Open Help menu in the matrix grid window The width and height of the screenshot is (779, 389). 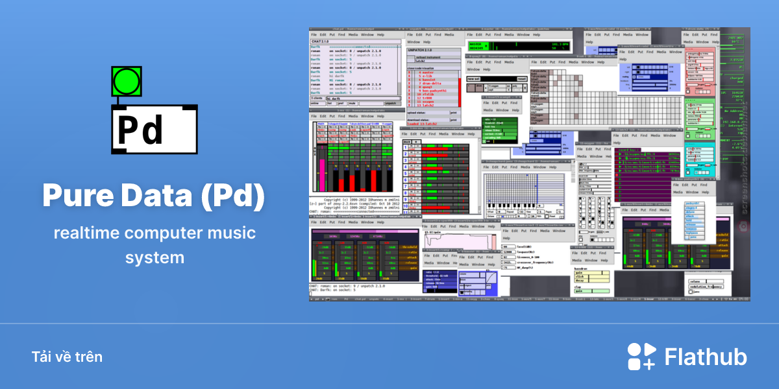point(600,62)
